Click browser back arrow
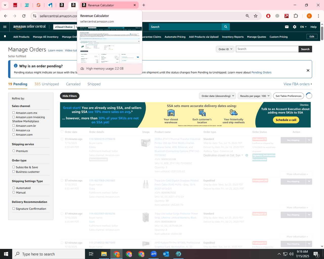 click(6, 16)
